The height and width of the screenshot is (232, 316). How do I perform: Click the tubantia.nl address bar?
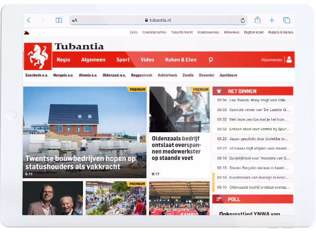(x=158, y=20)
